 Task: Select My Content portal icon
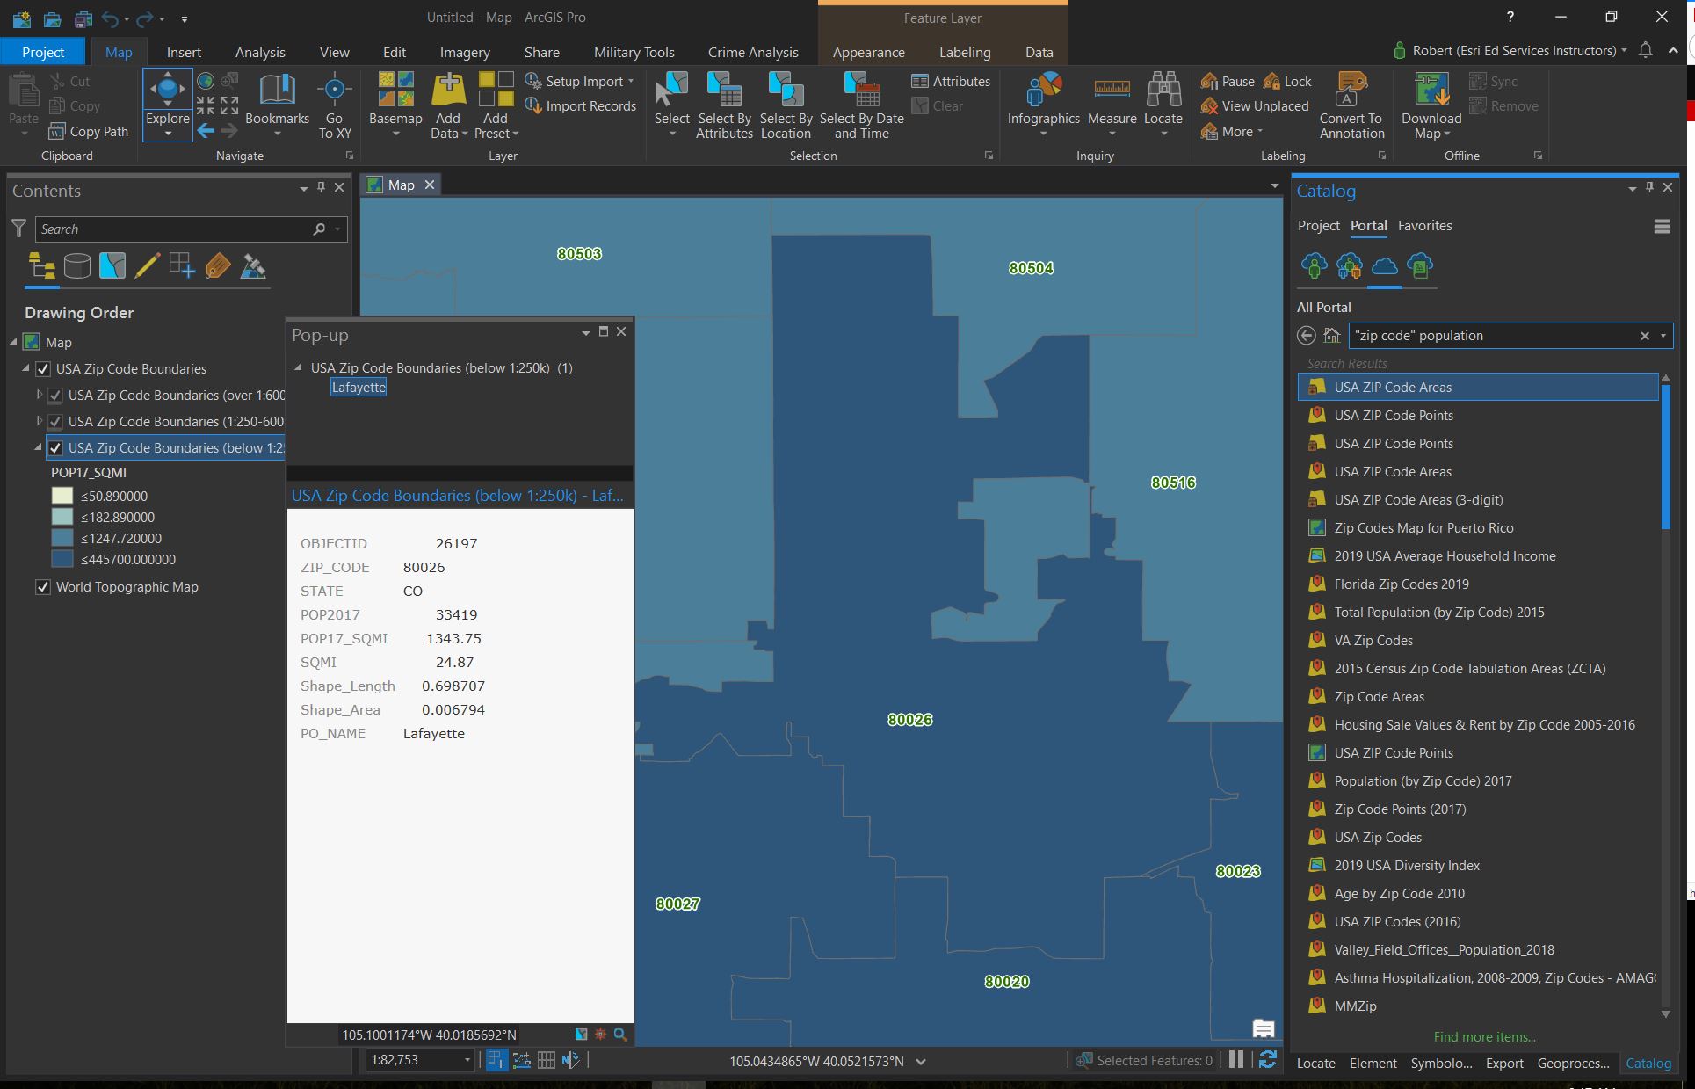(1315, 265)
